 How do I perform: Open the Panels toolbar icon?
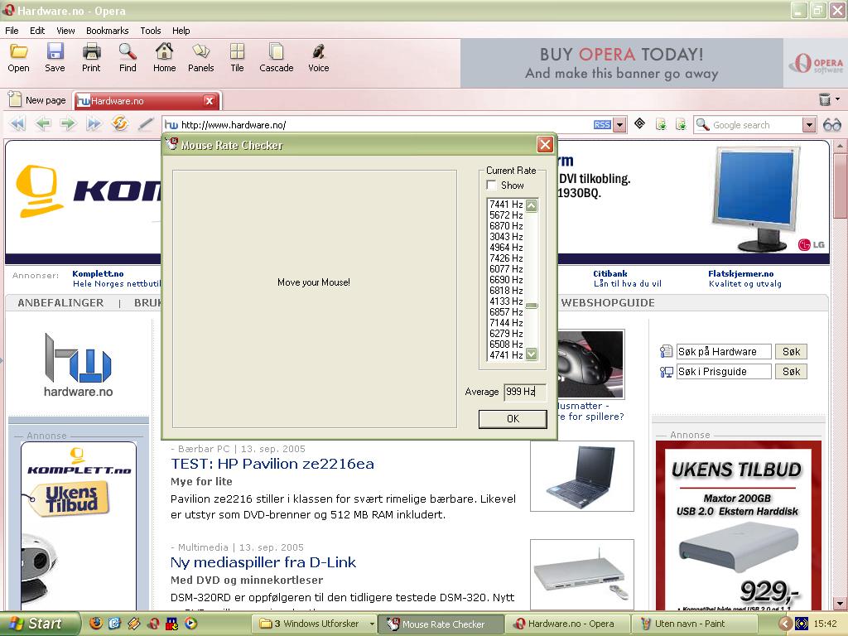[x=200, y=57]
